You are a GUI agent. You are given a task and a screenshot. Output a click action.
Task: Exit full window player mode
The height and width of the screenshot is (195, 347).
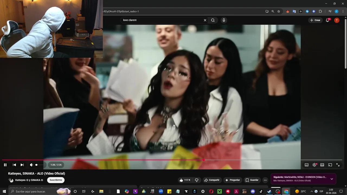coord(338,165)
